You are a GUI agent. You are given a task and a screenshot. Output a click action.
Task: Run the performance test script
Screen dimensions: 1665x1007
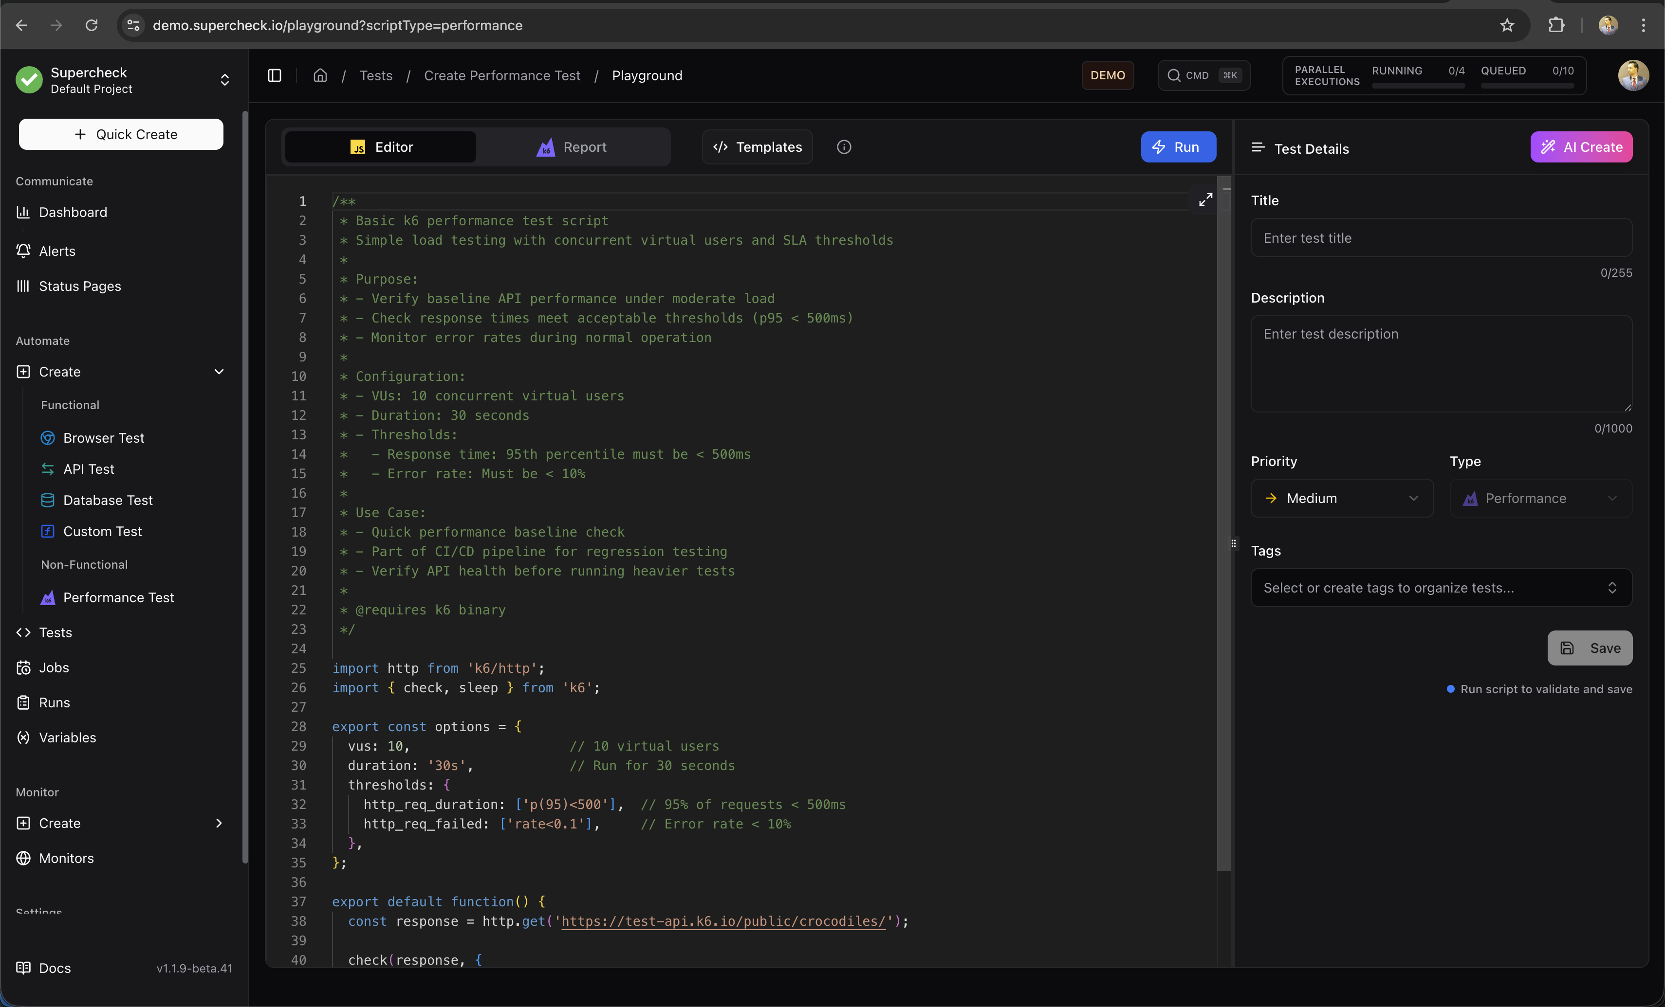pos(1178,146)
